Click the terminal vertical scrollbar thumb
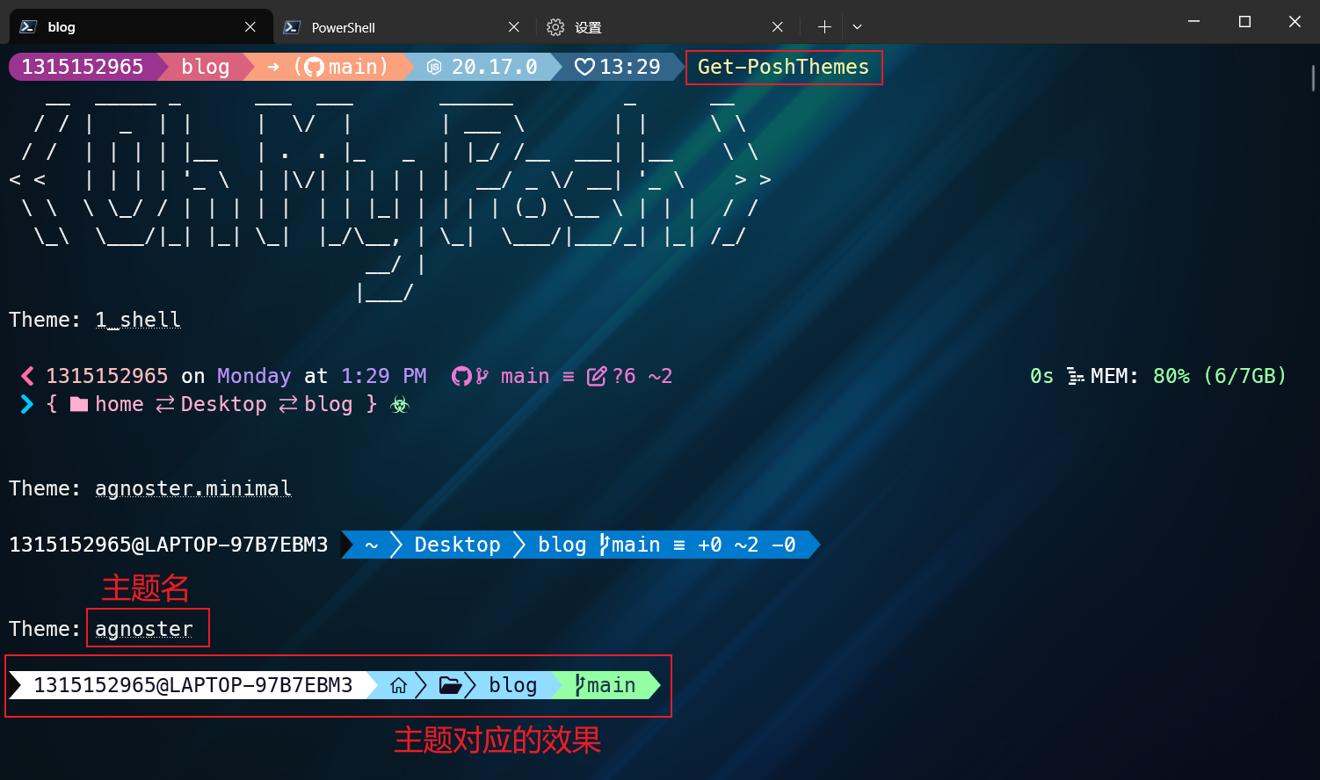1320x780 pixels. point(1313,77)
